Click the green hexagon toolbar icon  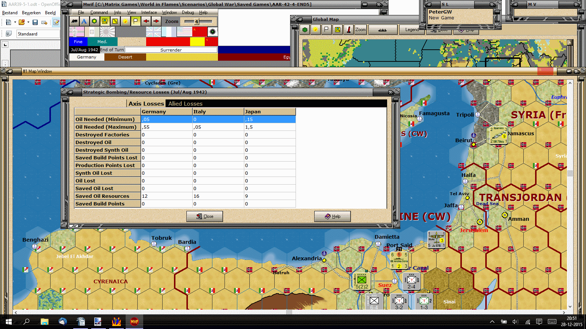tap(94, 21)
